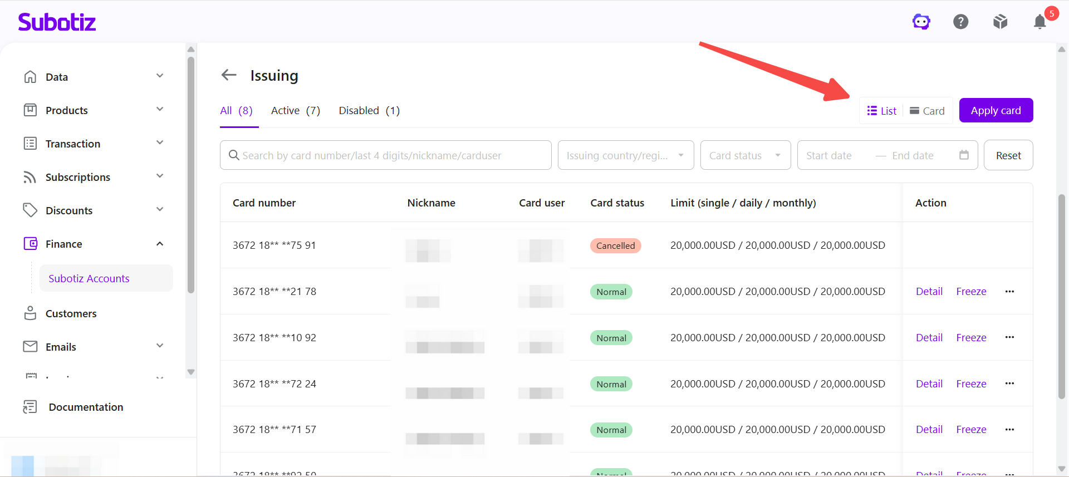This screenshot has width=1069, height=477.
Task: Click the Emails envelope icon in sidebar
Action: 30,347
